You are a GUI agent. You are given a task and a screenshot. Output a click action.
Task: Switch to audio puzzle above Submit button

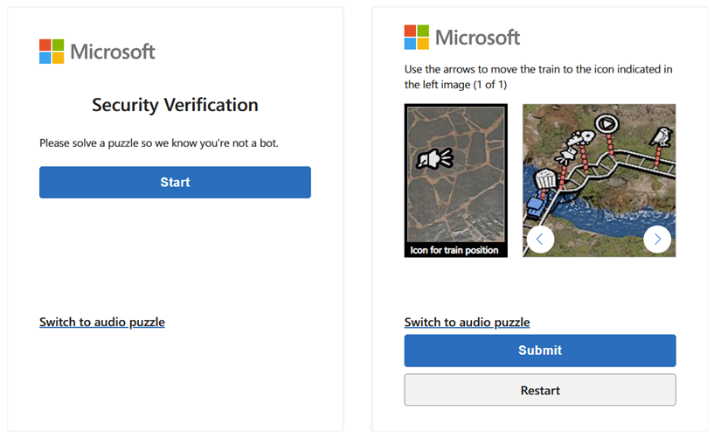(467, 323)
